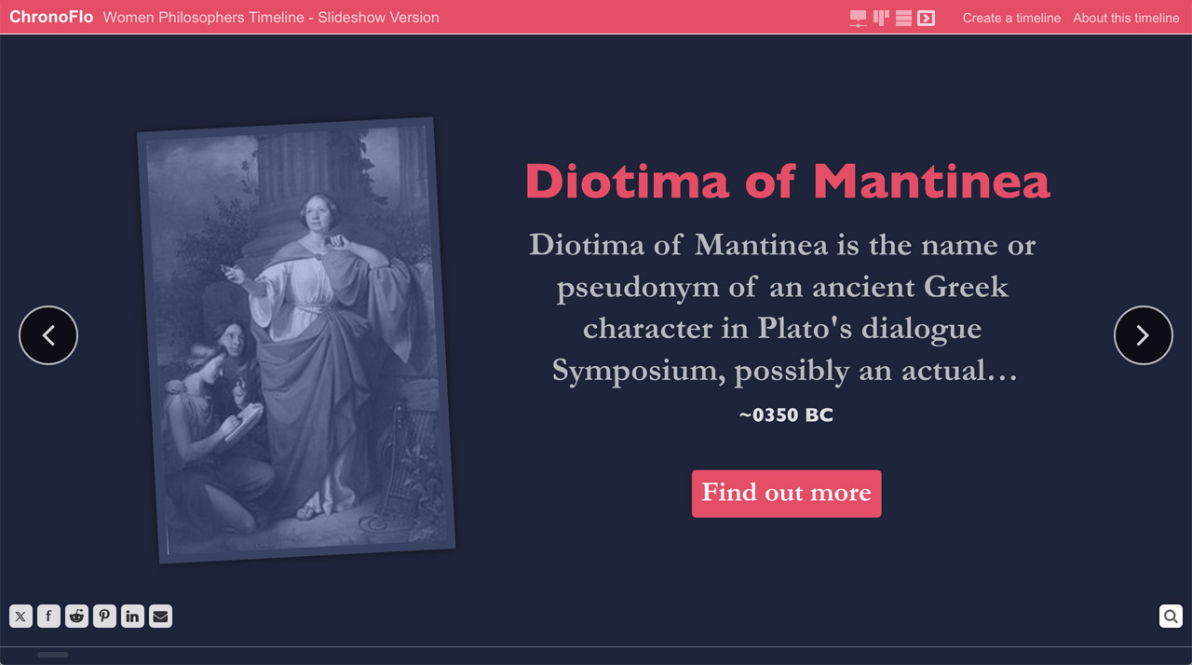The width and height of the screenshot is (1192, 665).
Task: Share timeline on Reddit
Action: [x=76, y=617]
